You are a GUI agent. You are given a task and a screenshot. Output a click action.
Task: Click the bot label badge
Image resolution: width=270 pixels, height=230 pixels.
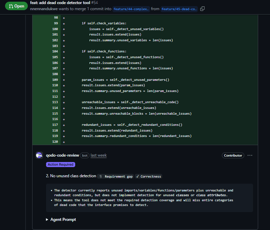(x=85, y=155)
